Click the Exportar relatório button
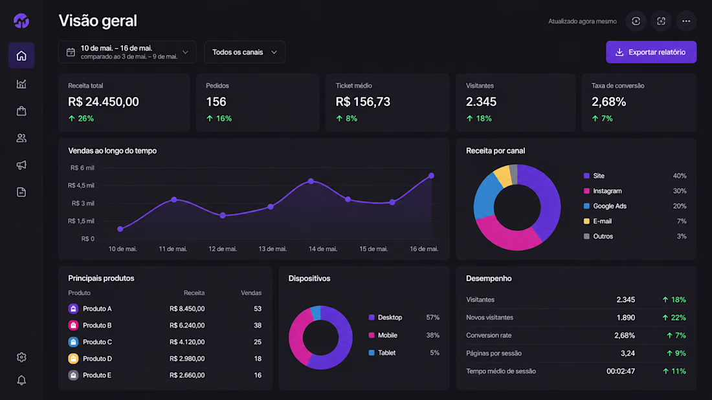The height and width of the screenshot is (400, 712). click(651, 52)
